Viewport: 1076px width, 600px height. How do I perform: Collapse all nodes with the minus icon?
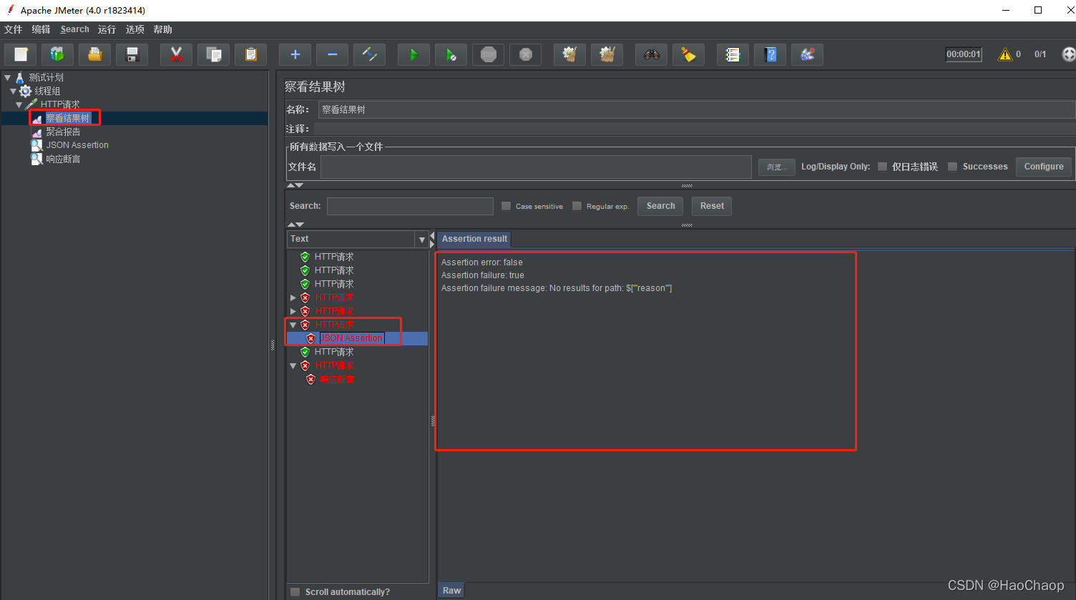coord(332,54)
